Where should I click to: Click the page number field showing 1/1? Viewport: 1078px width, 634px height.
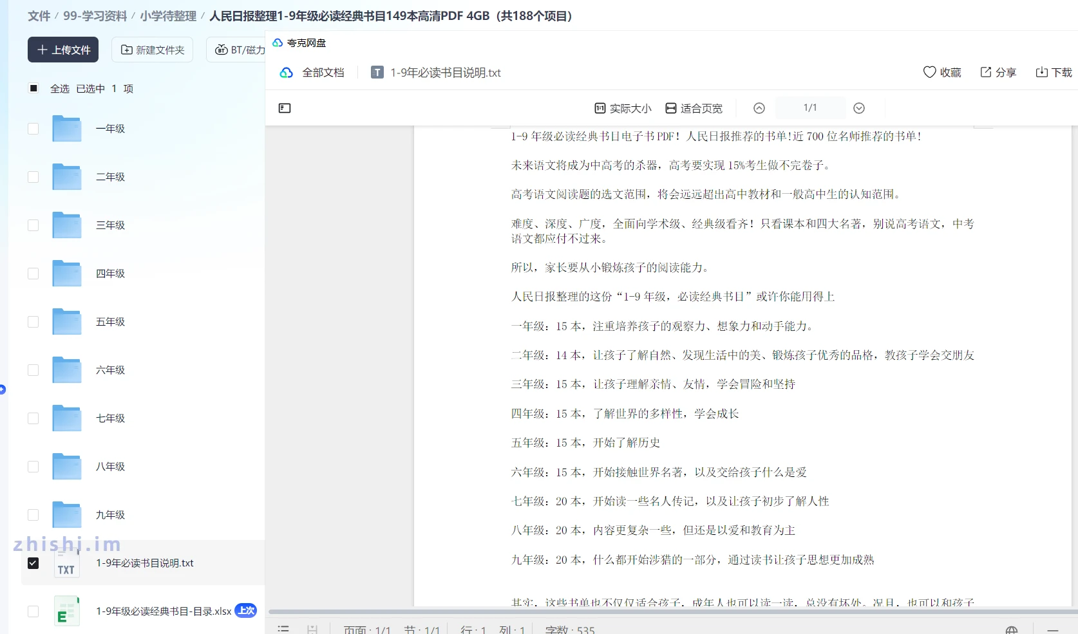click(x=810, y=108)
